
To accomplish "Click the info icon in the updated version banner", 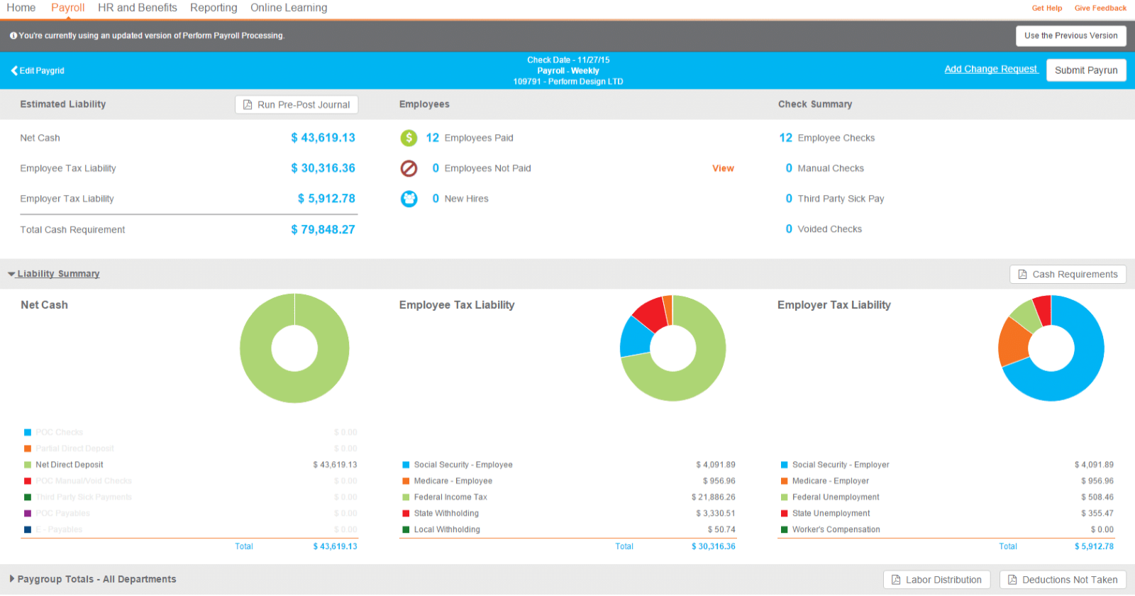I will coord(13,35).
